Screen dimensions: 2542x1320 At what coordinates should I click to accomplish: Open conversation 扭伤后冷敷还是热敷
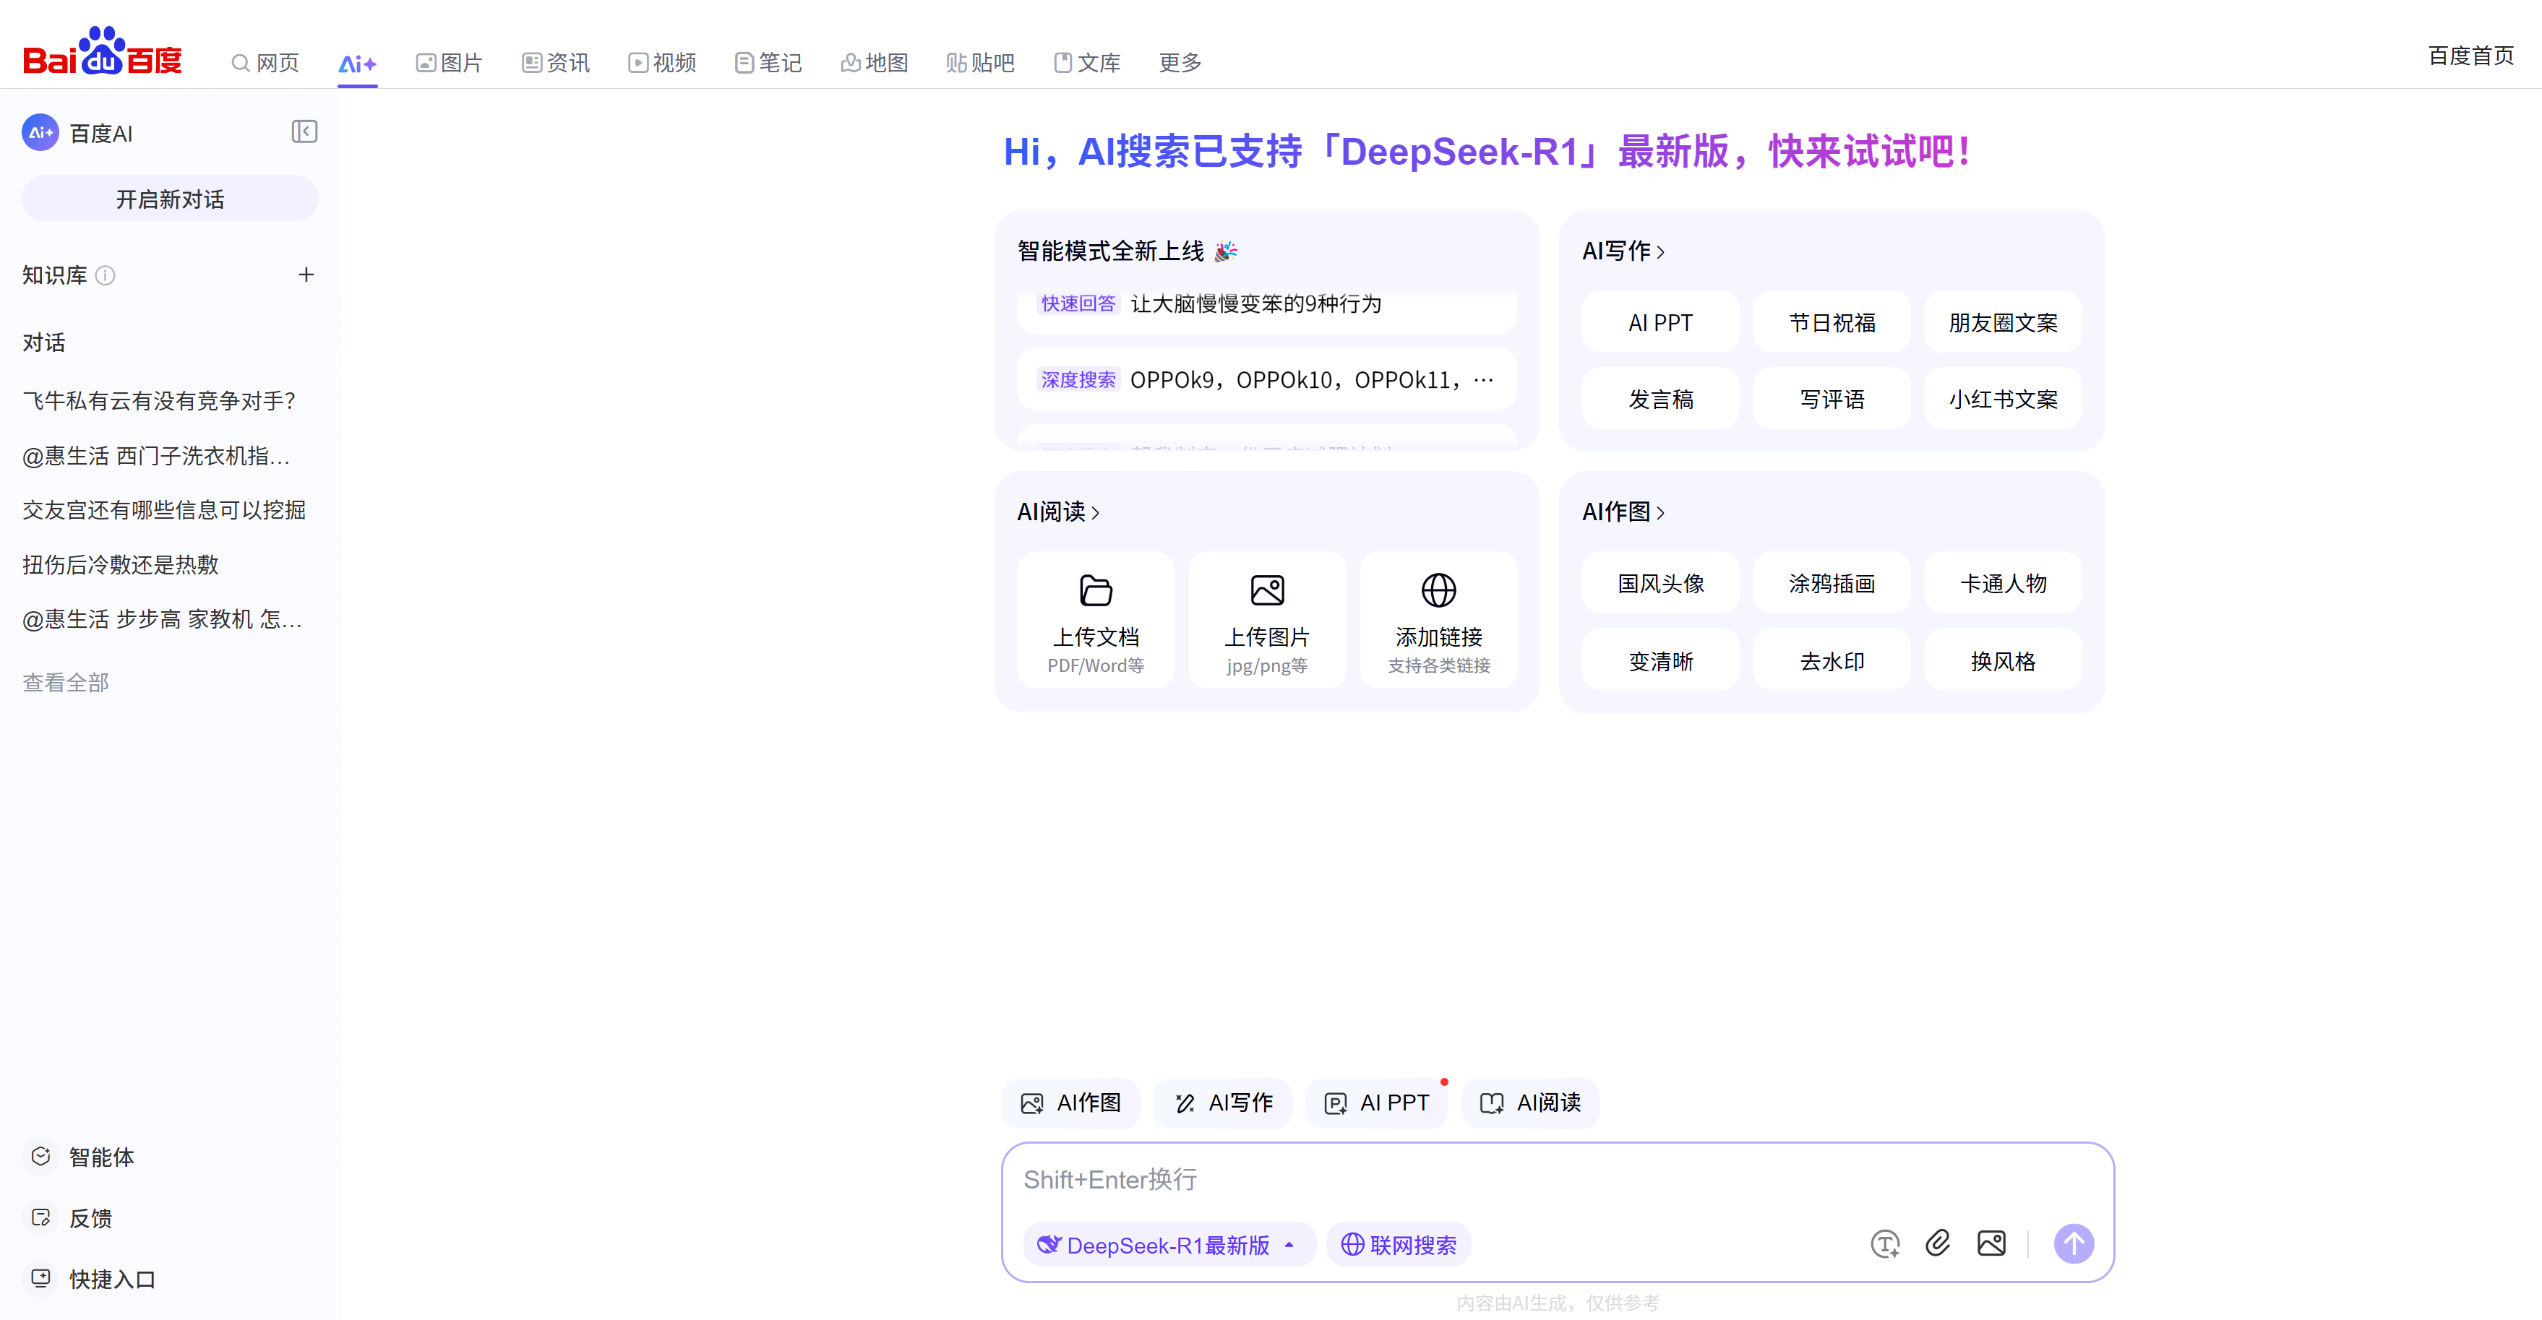121,564
